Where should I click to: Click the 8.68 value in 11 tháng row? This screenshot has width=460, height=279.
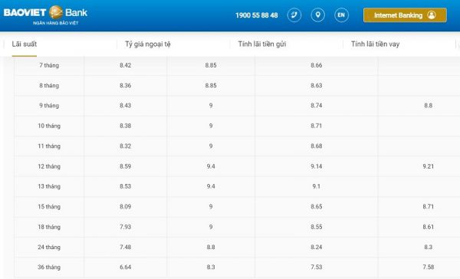click(316, 146)
